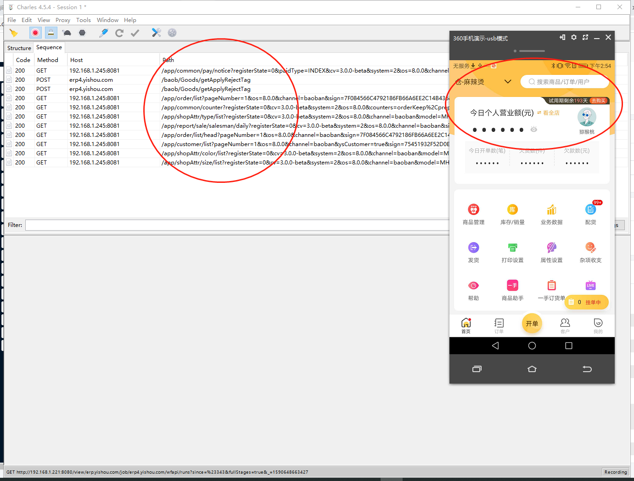Switch to the Structure tab

[19, 48]
